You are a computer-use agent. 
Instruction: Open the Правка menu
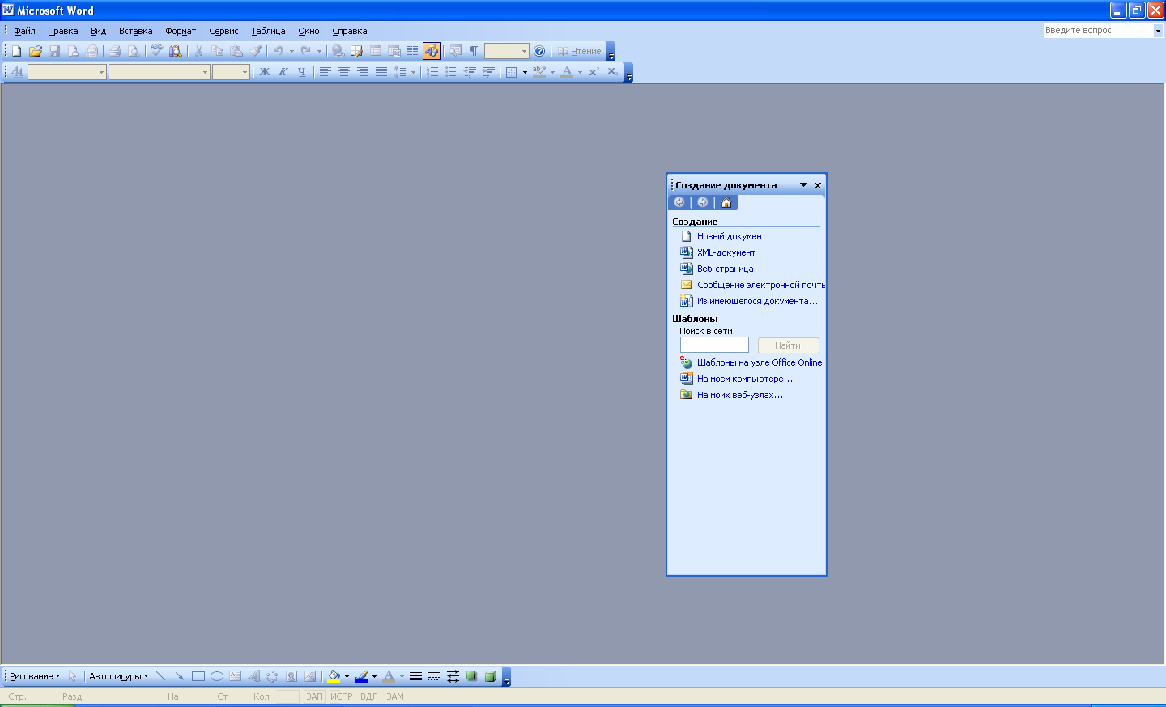(63, 31)
